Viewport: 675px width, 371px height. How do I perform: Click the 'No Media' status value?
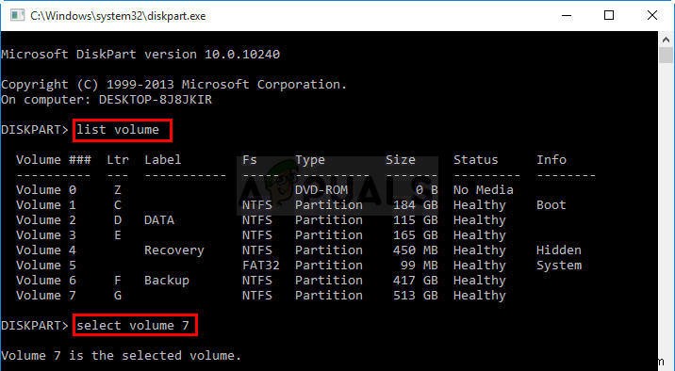pyautogui.click(x=484, y=190)
